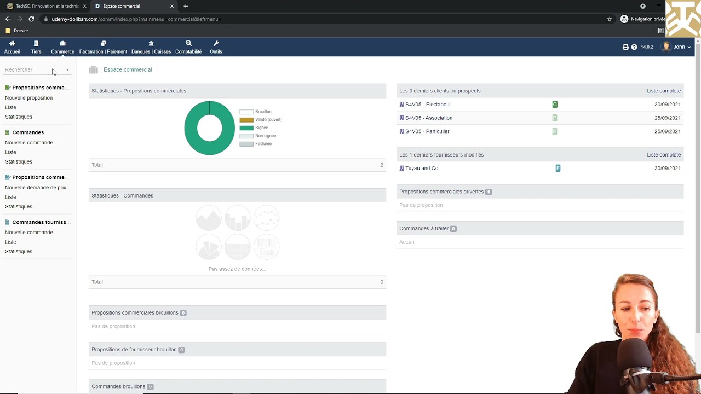Click the printer icon in header

625,47
